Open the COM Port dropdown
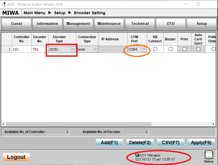The height and width of the screenshot is (165, 218). pyautogui.click(x=144, y=49)
